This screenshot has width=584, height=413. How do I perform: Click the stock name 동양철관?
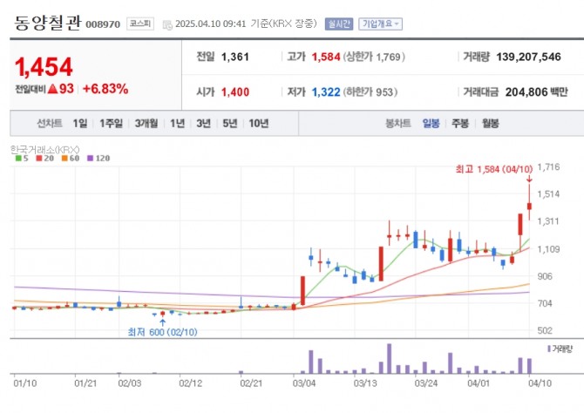pos(47,23)
